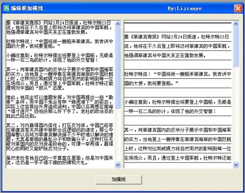Click the paragraph starting 其一 in left box
The height and width of the screenshot is (193, 245).
pyautogui.click(x=59, y=79)
